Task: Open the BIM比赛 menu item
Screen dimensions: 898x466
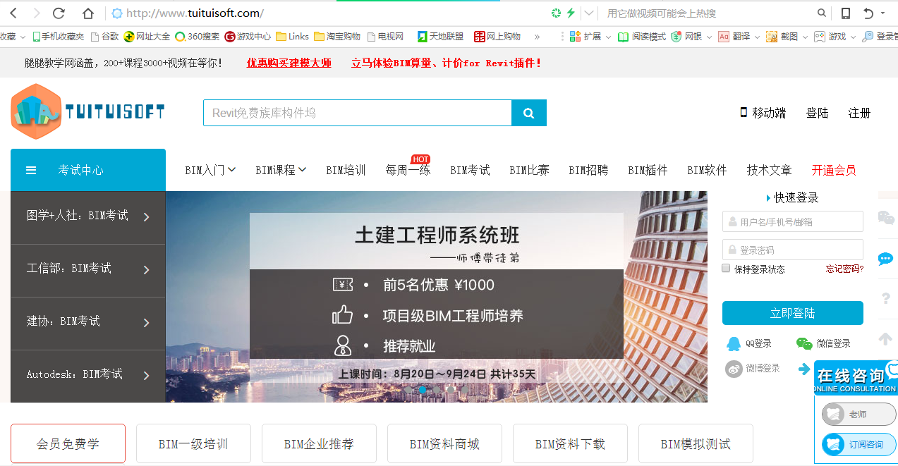Action: click(529, 170)
